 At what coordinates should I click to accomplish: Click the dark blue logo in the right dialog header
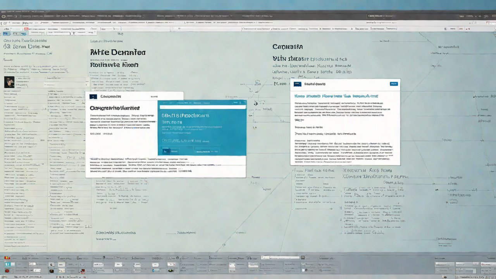[x=298, y=84]
